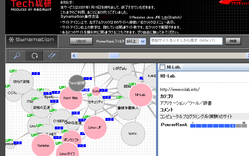Click the 検索 search button
The width and height of the screenshot is (249, 156).
pyautogui.click(x=233, y=41)
